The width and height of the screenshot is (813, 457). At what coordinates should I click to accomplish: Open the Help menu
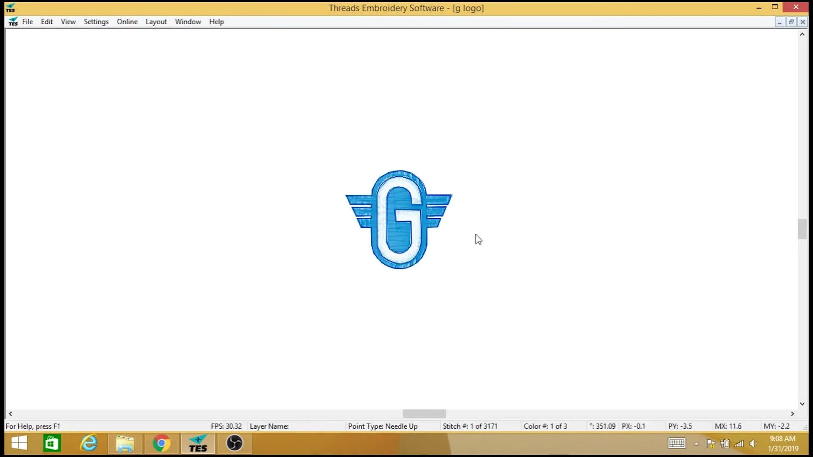coord(216,21)
